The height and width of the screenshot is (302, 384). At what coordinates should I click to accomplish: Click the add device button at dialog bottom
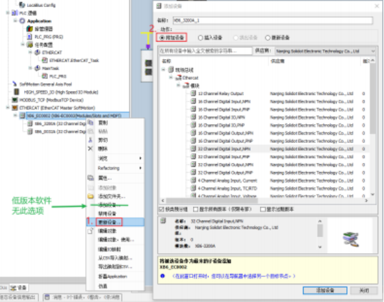pyautogui.click(x=325, y=290)
